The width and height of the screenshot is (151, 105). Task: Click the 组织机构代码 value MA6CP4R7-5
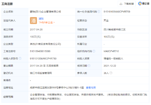coord(111,51)
